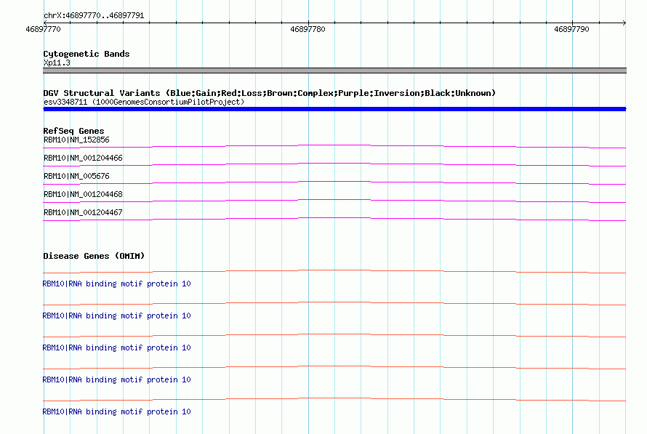This screenshot has width=647, height=434.
Task: Open RBM10|NM_005676 transcript
Action: click(76, 176)
